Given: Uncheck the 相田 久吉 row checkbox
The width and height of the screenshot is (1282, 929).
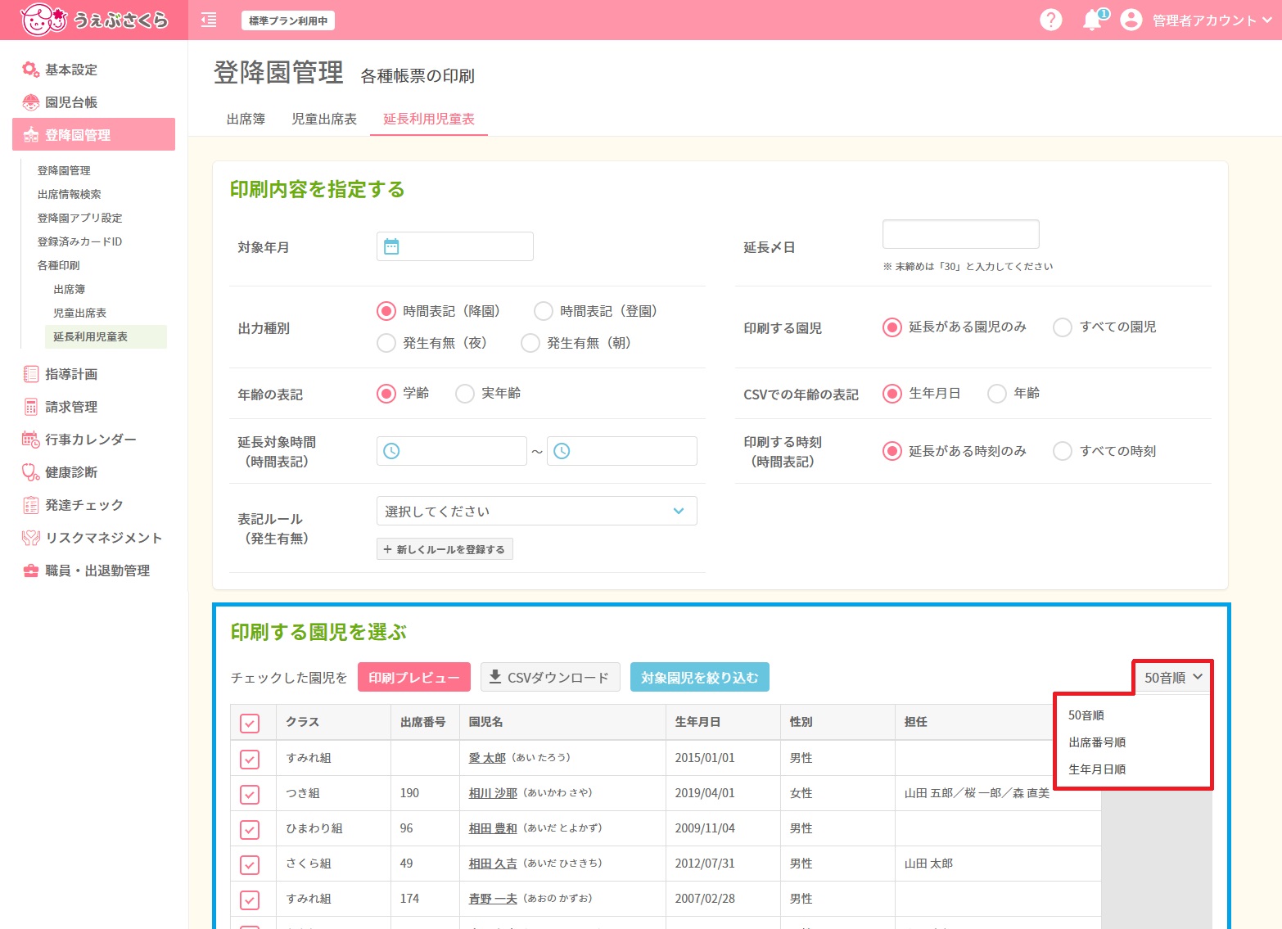Looking at the screenshot, I should (250, 864).
